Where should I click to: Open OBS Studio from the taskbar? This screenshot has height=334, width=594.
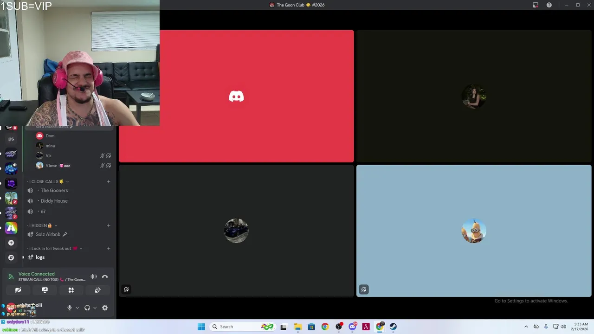pyautogui.click(x=339, y=327)
